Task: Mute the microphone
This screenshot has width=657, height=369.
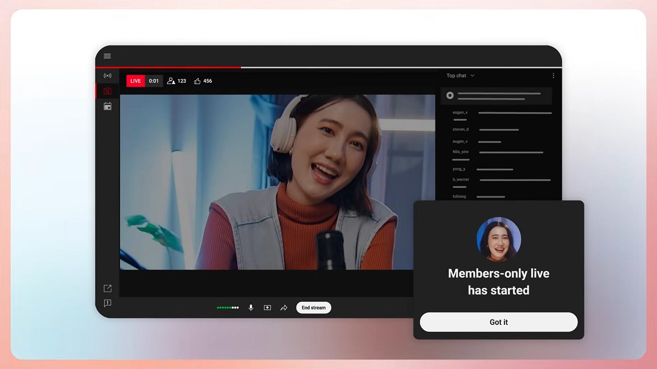Action: (251, 308)
